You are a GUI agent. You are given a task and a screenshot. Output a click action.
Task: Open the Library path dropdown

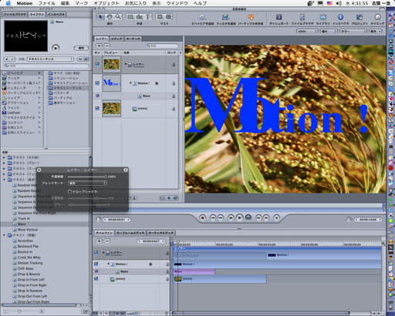click(x=50, y=59)
